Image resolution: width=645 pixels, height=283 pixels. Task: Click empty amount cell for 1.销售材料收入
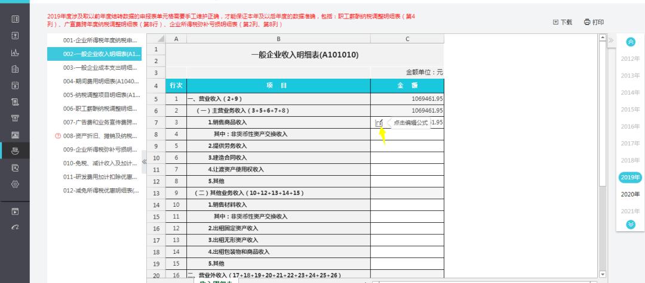pos(407,205)
